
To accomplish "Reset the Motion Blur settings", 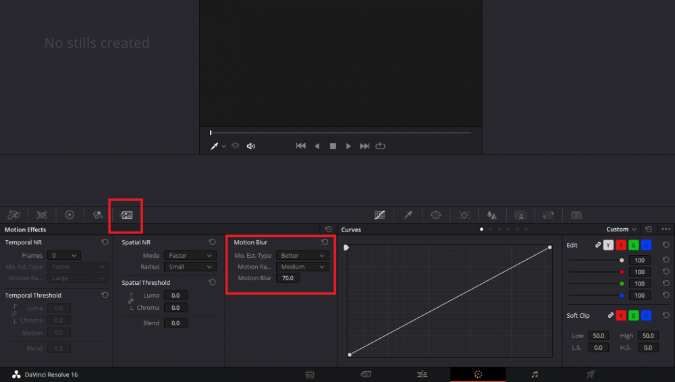I will [325, 242].
